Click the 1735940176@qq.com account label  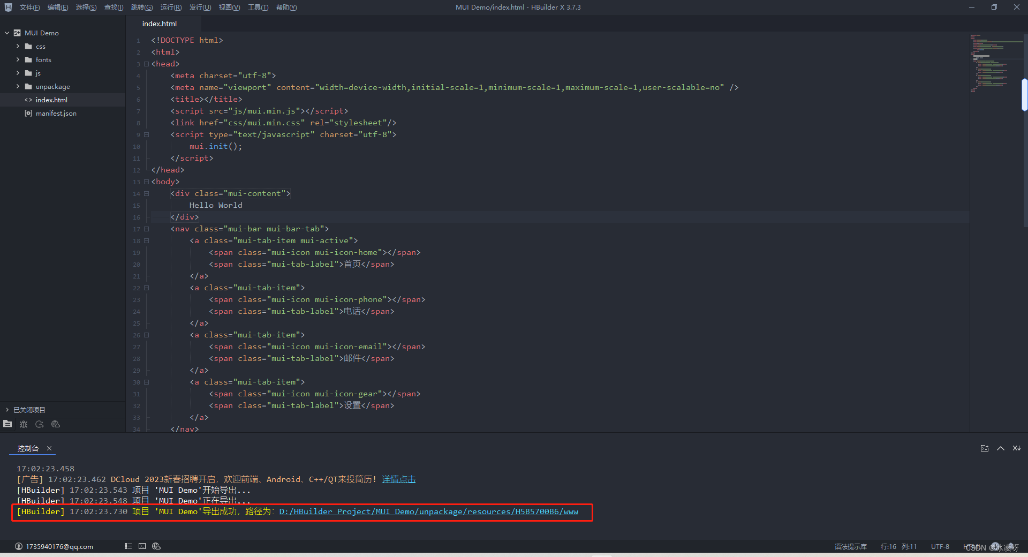(59, 546)
